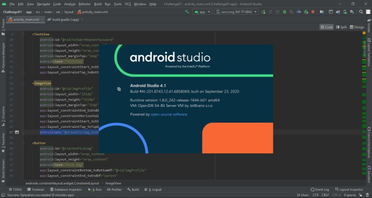372x198 pixels.
Task: Open the Profiler tool window
Action: [114, 190]
